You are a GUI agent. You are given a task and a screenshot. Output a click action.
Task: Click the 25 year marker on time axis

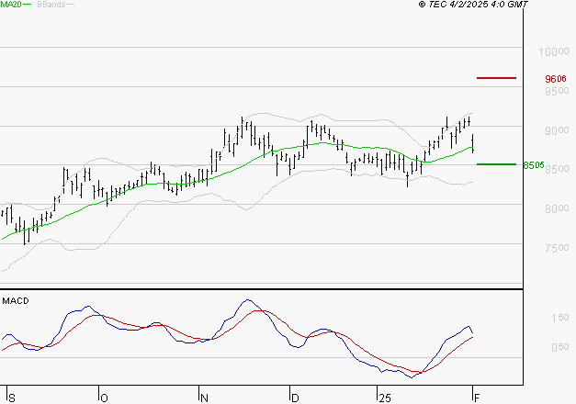[x=385, y=398]
